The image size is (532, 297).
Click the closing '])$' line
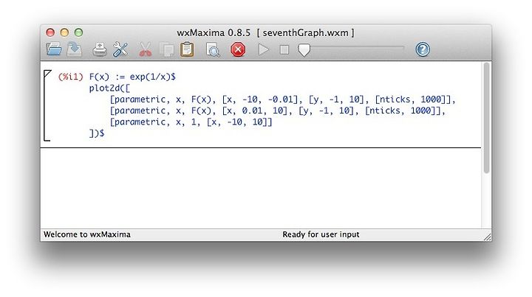97,133
